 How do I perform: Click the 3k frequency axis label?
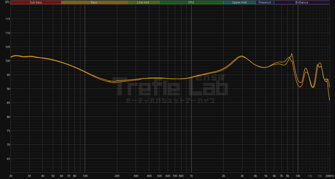pyautogui.click(x=242, y=176)
